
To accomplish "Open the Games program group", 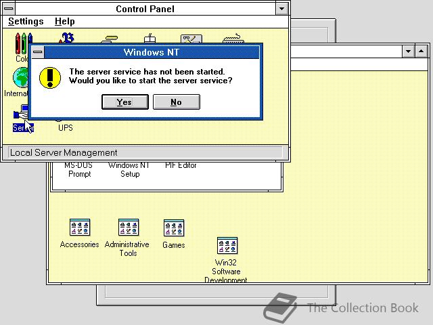I will point(174,228).
